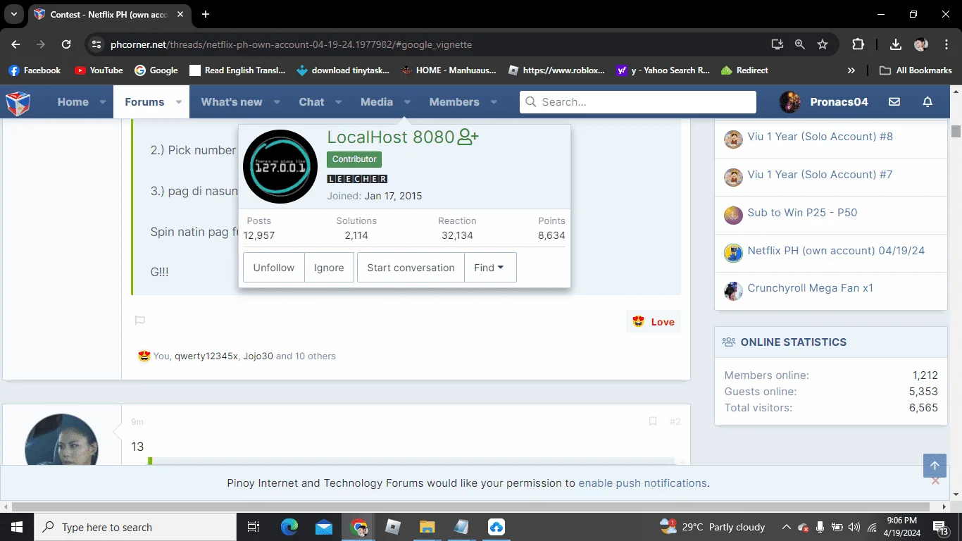962x541 pixels.
Task: Expand the Members menu arrow
Action: pyautogui.click(x=494, y=102)
